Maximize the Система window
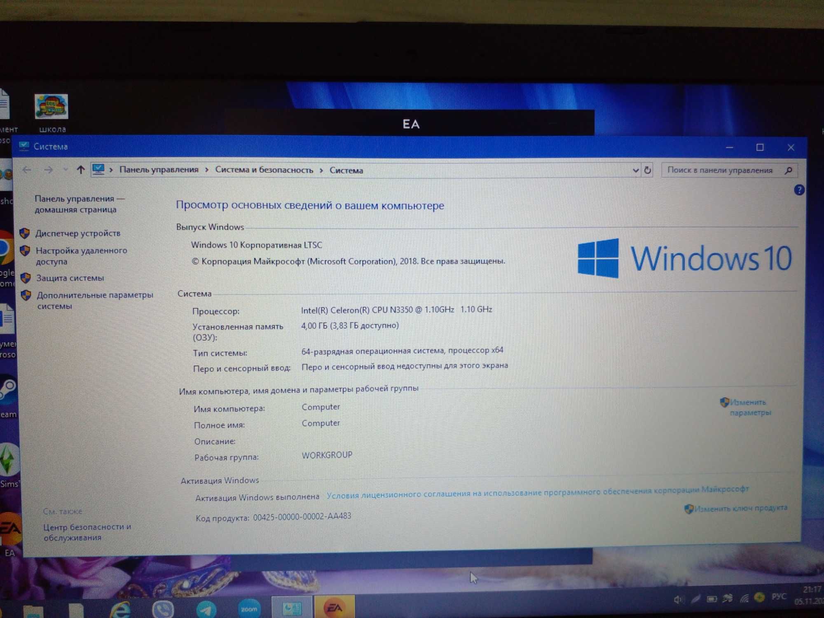Viewport: 824px width, 618px height. (x=760, y=147)
